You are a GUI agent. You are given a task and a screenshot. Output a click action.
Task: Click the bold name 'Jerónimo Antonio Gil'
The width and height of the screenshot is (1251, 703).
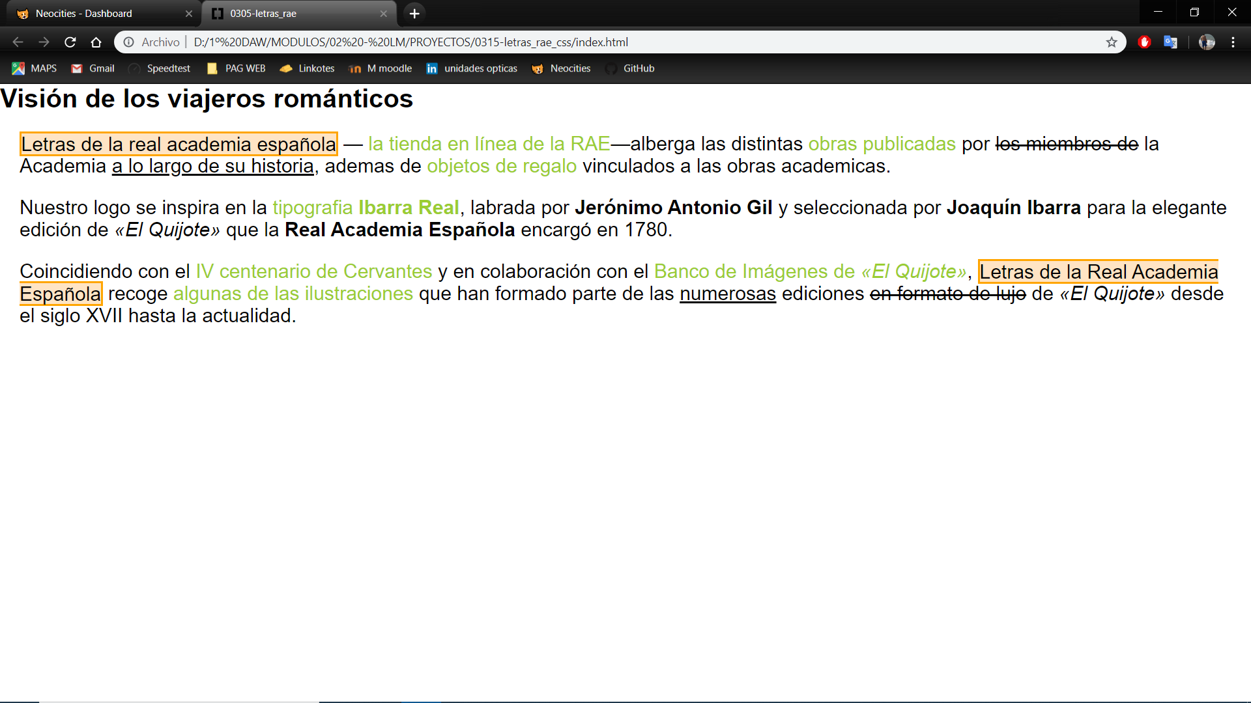pyautogui.click(x=674, y=208)
